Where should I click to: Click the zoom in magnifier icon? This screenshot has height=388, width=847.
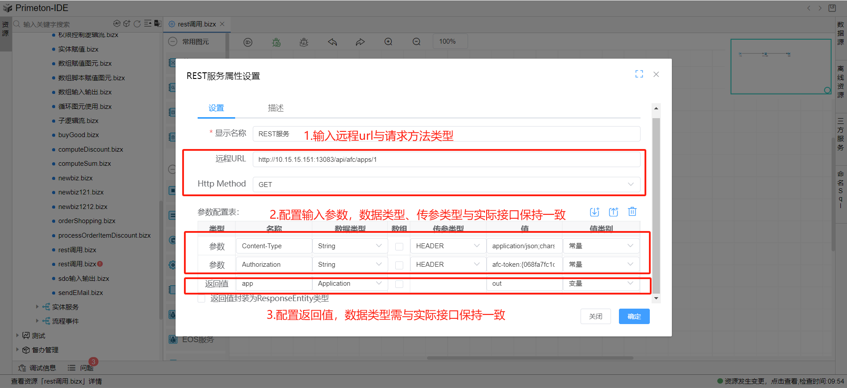pos(388,42)
